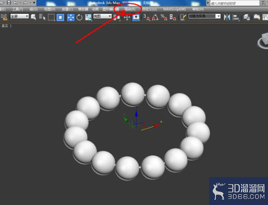This screenshot has width=268, height=205.
Task: Redo the last undone action
Action: click(25, 3)
